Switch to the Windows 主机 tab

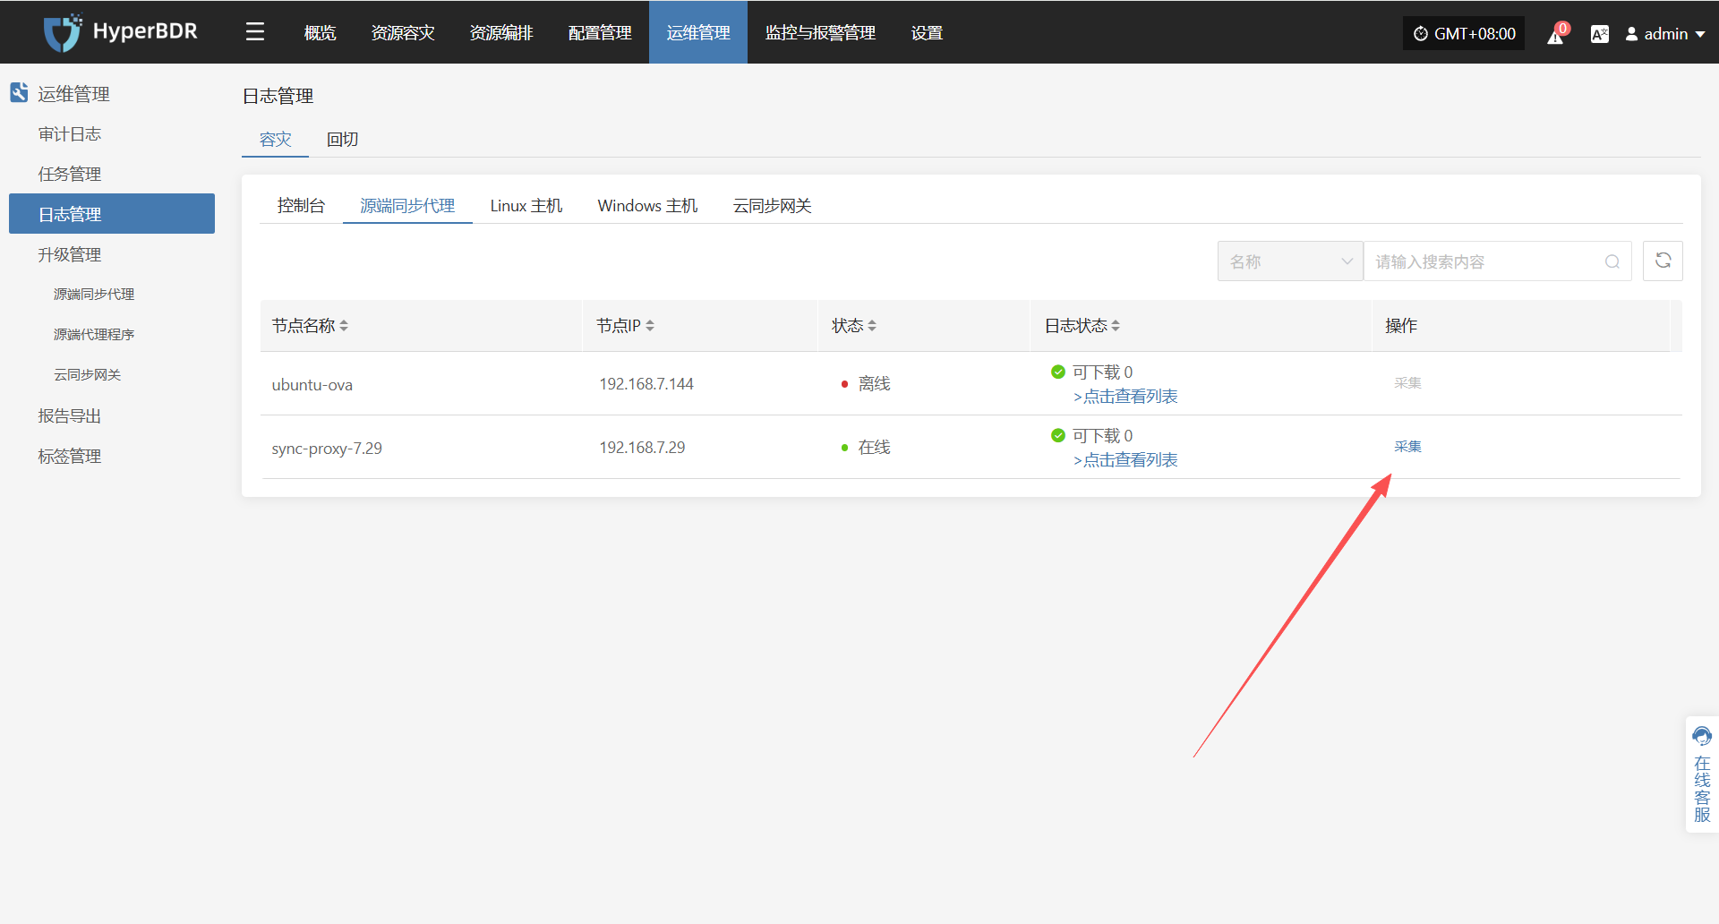pyautogui.click(x=647, y=206)
